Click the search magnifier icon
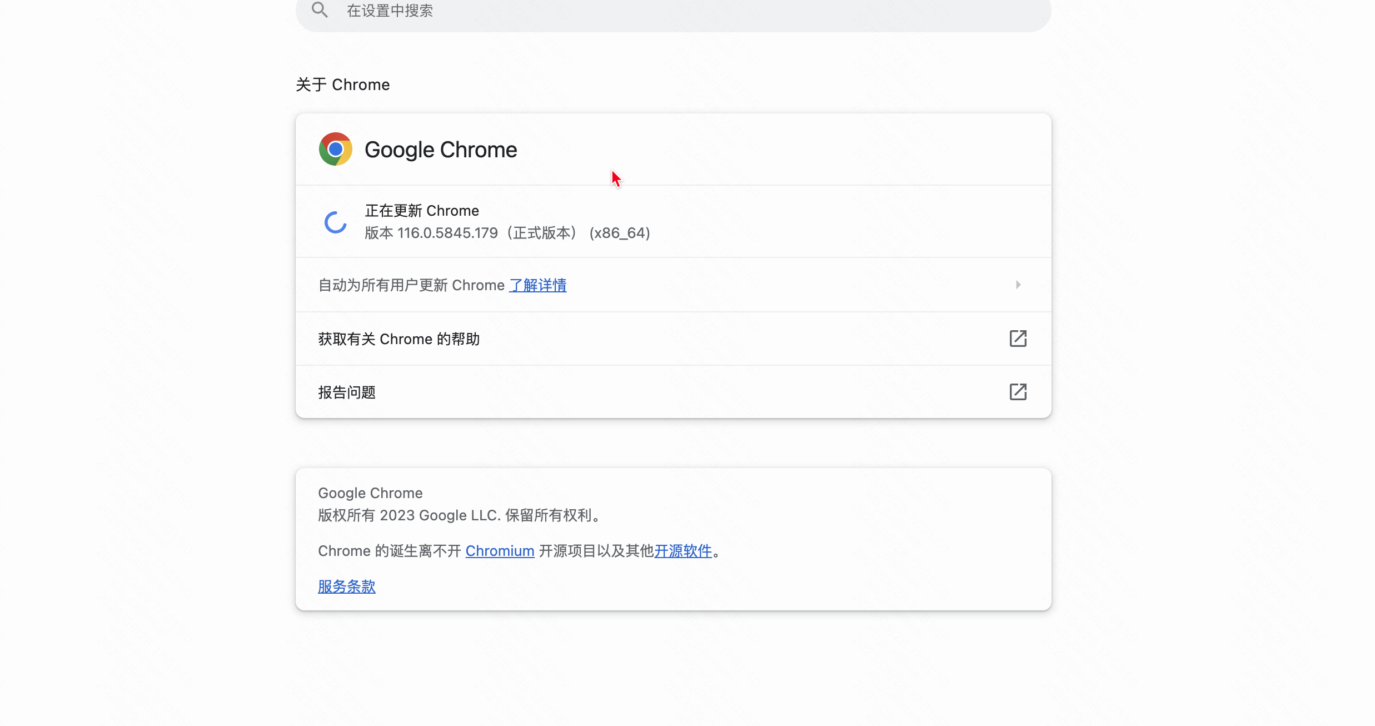This screenshot has width=1375, height=726. click(x=319, y=10)
